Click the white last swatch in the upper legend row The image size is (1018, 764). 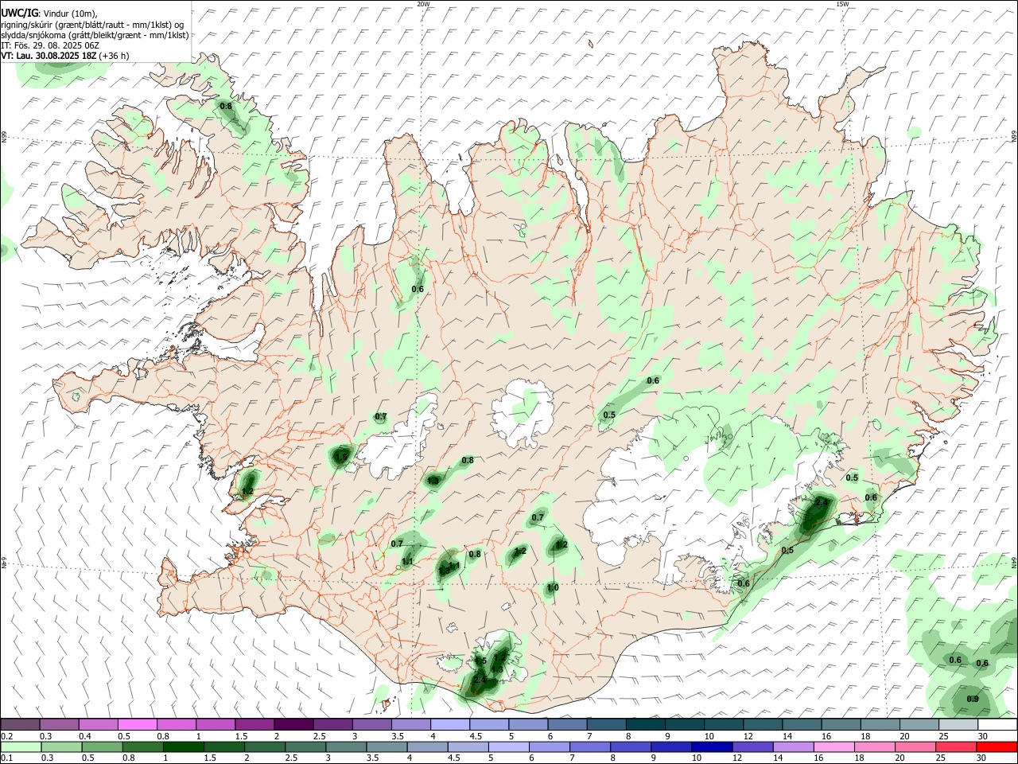point(997,724)
